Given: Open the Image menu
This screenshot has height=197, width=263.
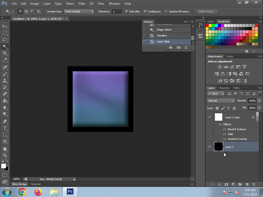Looking at the screenshot, I should (x=35, y=4).
